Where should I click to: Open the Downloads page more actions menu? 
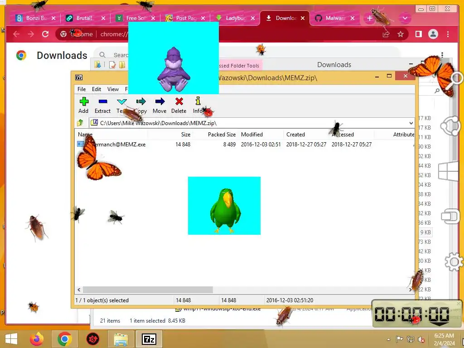click(x=442, y=55)
